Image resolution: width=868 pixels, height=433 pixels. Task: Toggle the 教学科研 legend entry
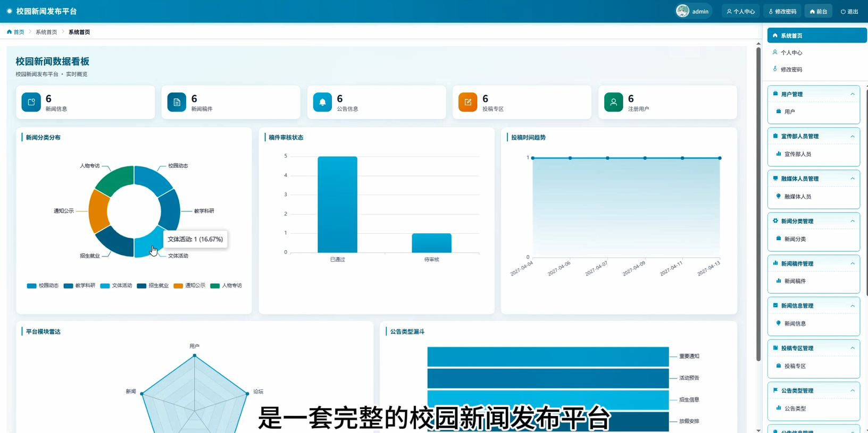tap(80, 286)
